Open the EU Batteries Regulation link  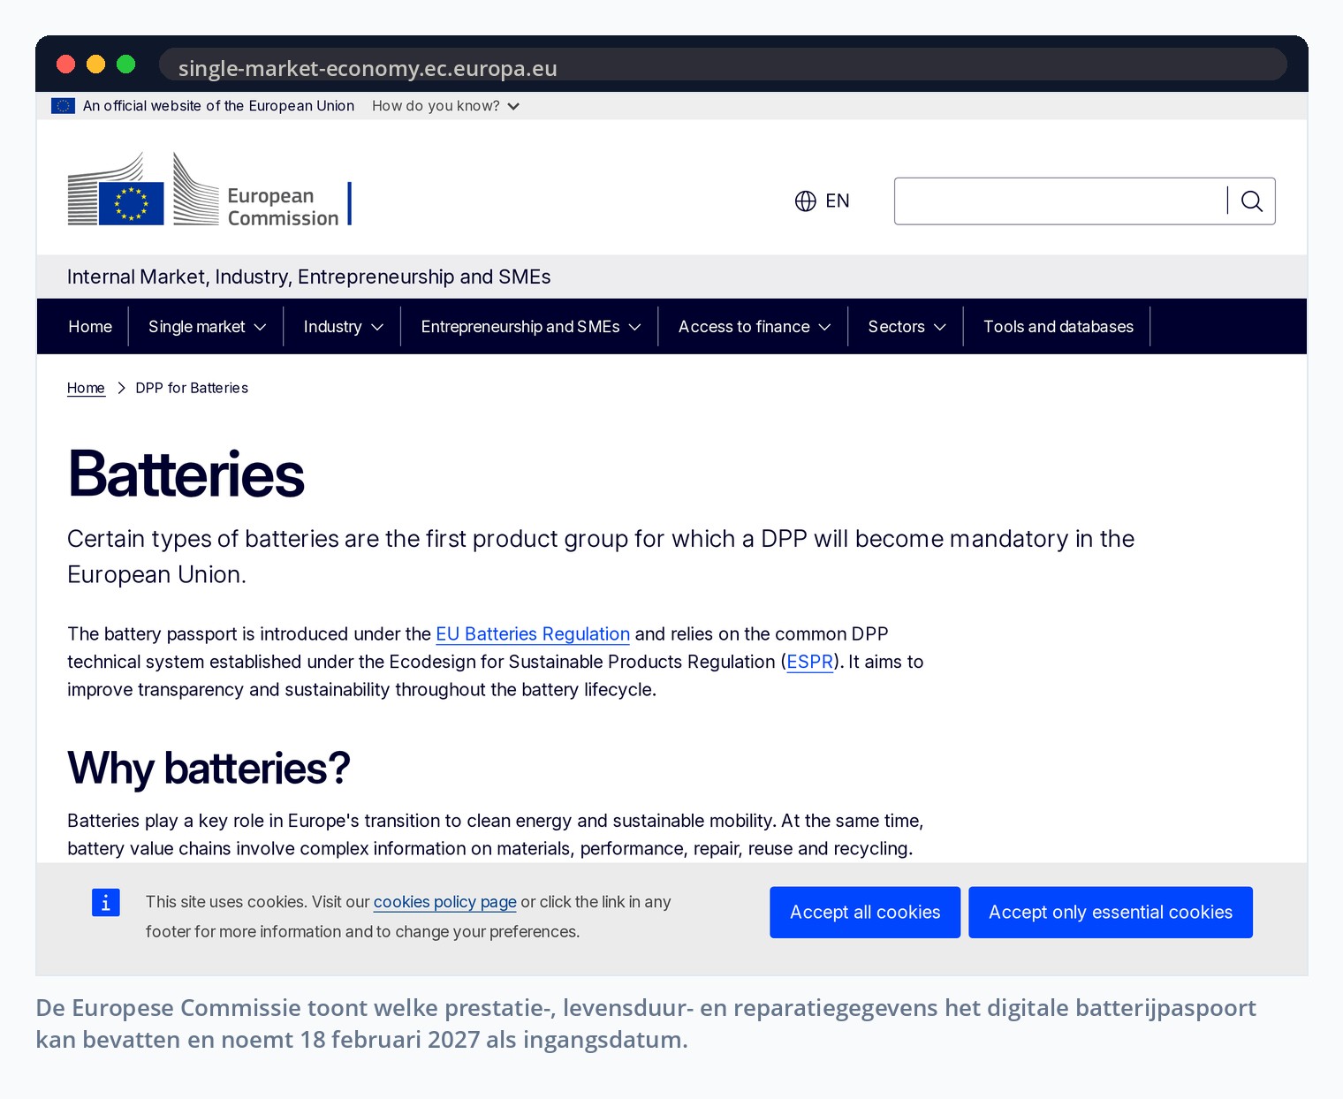point(533,634)
